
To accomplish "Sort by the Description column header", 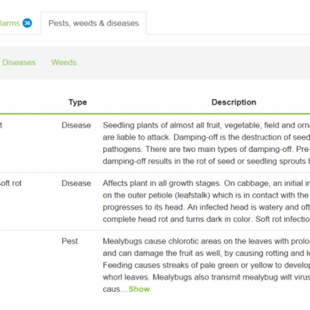I will (x=234, y=102).
